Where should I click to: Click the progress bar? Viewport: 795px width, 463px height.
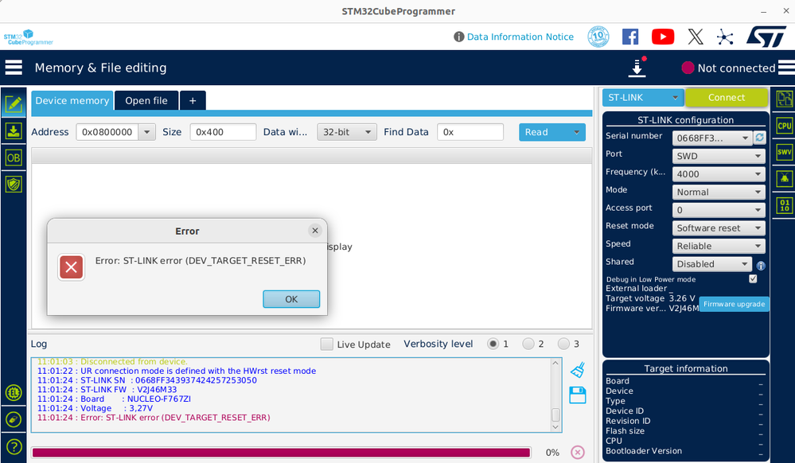click(x=281, y=453)
